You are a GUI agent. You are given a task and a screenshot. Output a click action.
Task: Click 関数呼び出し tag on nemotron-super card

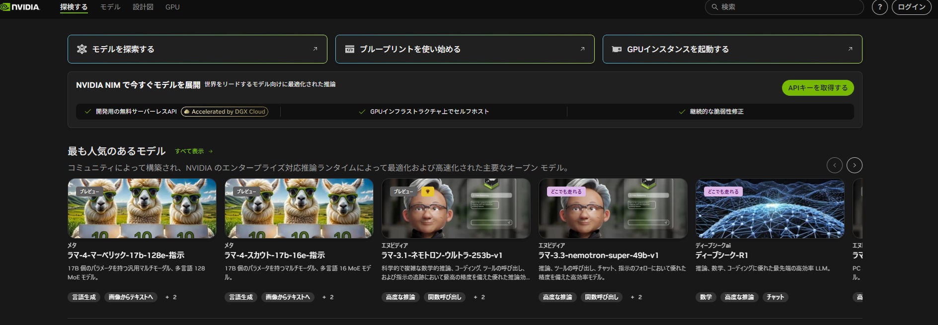(x=602, y=297)
